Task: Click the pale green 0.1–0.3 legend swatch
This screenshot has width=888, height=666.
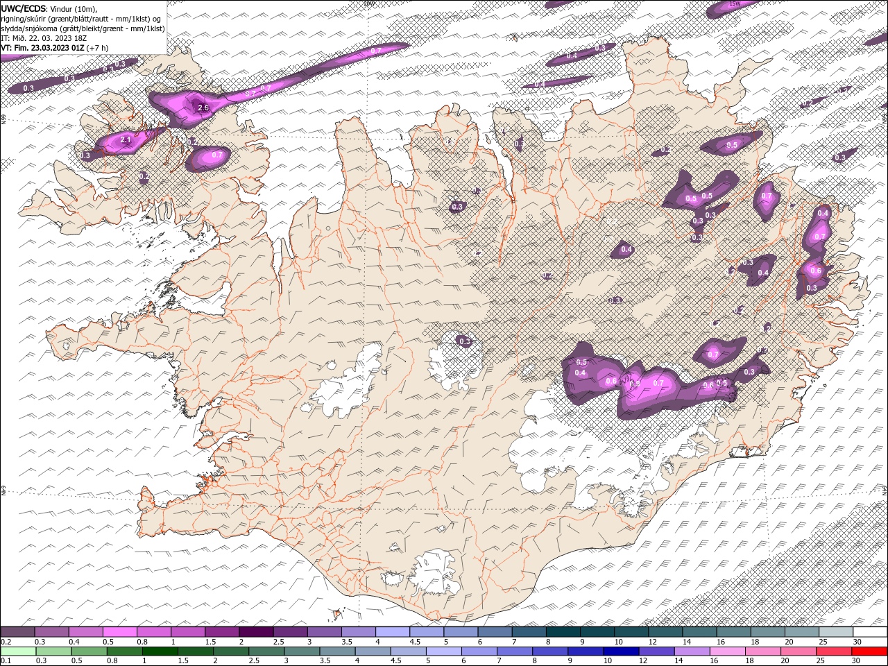Action: pyautogui.click(x=18, y=651)
